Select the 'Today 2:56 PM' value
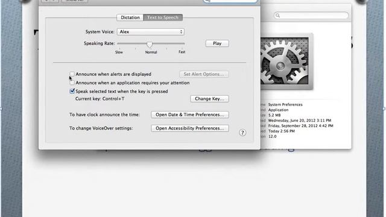This screenshot has width=386, height=217. point(282,131)
